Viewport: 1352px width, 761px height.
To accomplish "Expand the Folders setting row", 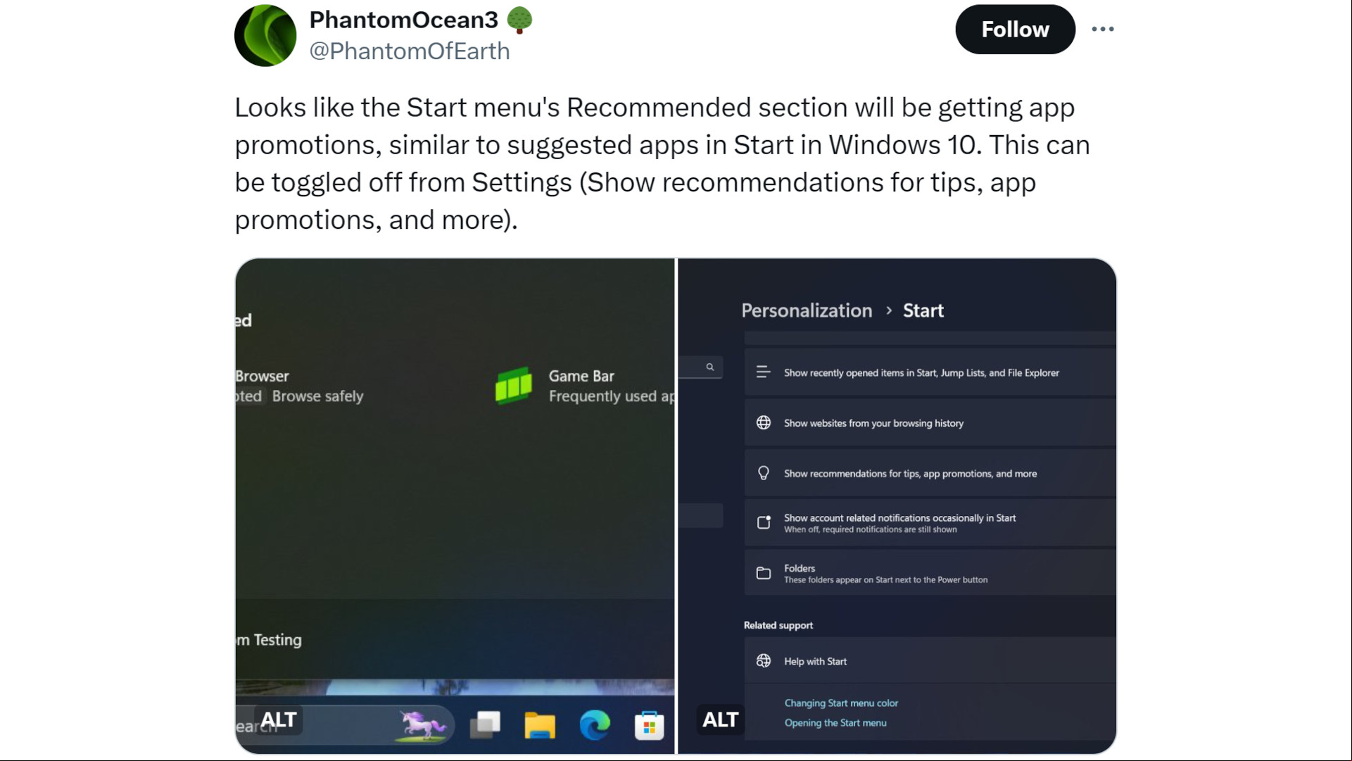I will tap(930, 573).
